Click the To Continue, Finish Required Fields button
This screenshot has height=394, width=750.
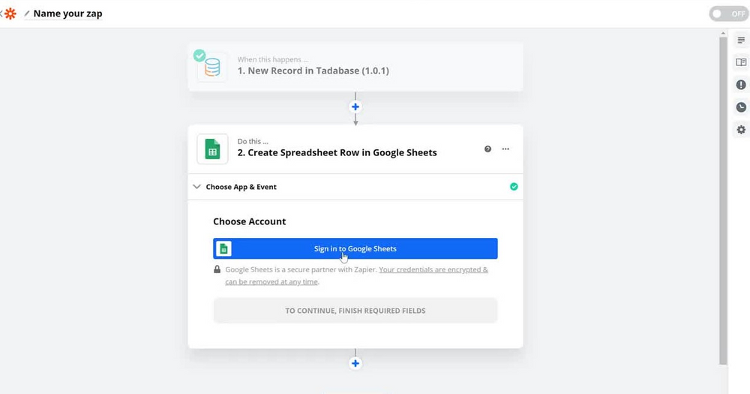[x=355, y=311]
